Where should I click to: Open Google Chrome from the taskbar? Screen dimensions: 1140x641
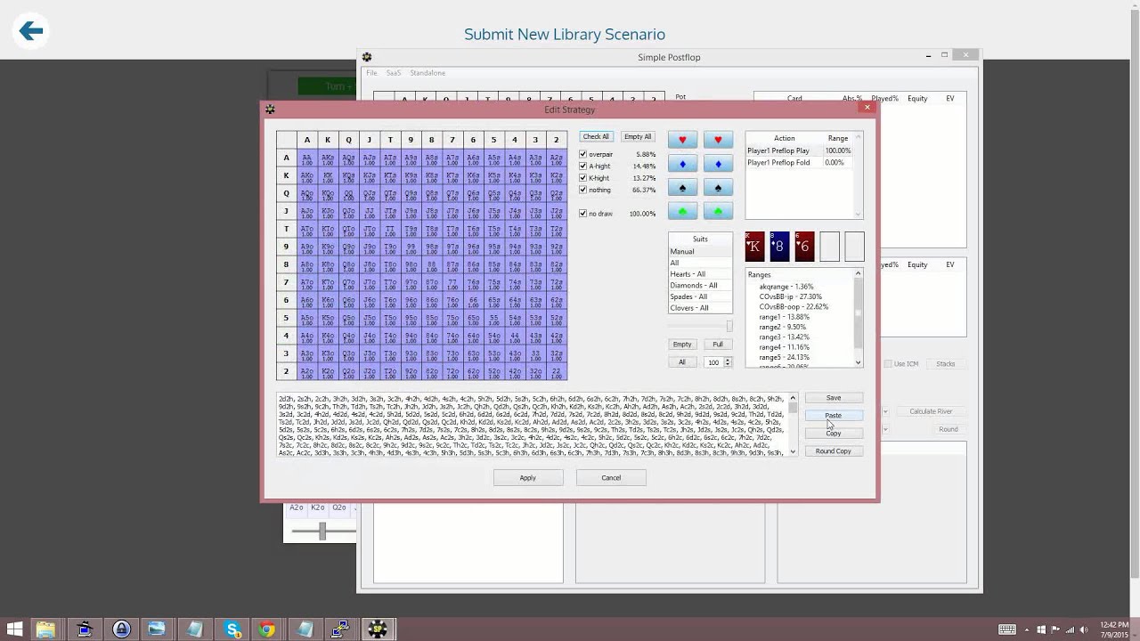click(x=267, y=629)
